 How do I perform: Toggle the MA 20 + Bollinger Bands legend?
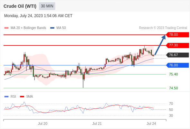[25, 28]
